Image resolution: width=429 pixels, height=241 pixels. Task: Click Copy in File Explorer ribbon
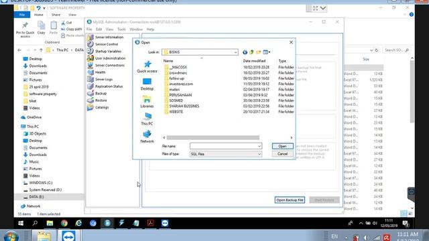42,27
